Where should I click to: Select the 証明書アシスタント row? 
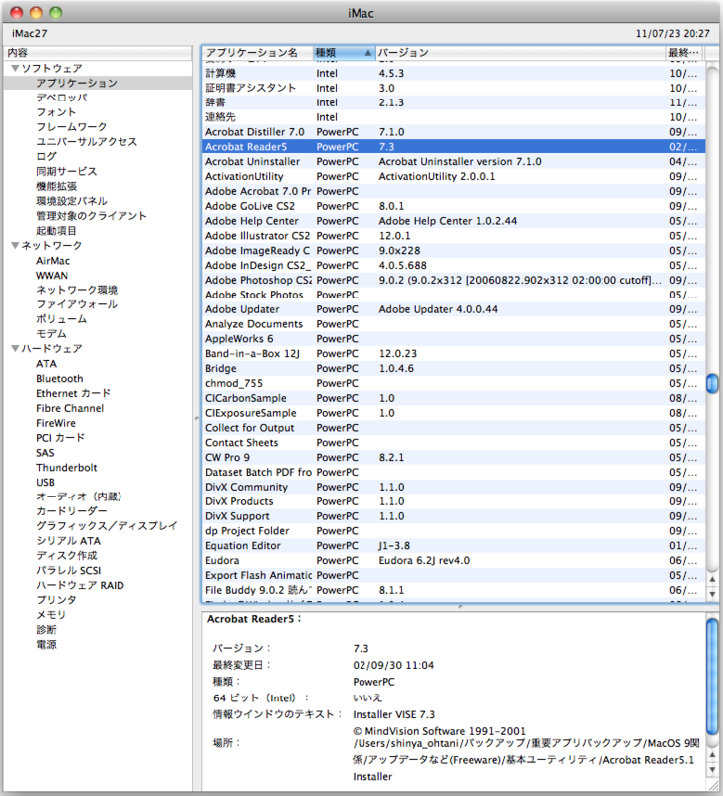(454, 88)
